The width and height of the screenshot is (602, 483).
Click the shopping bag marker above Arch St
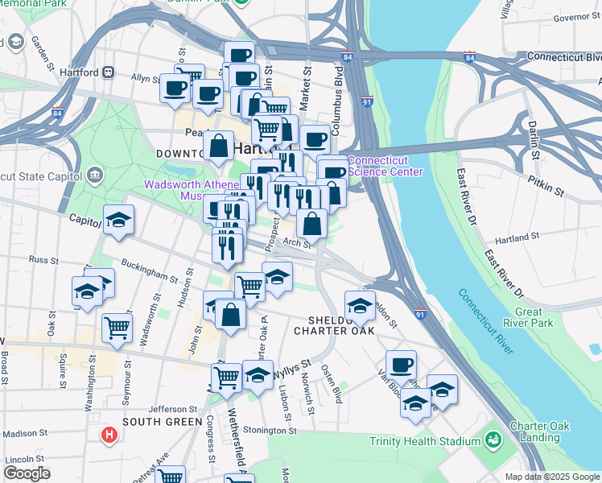312,225
